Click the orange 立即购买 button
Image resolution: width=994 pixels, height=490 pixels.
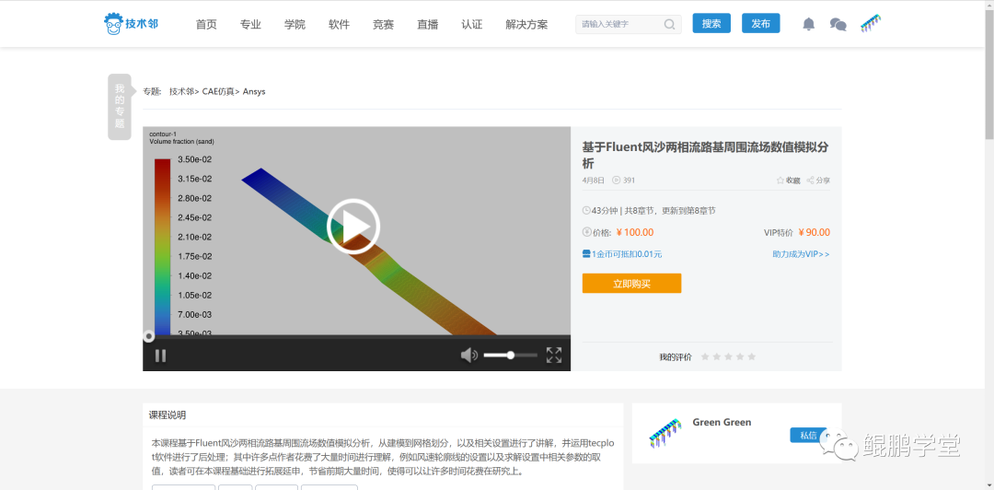(631, 283)
